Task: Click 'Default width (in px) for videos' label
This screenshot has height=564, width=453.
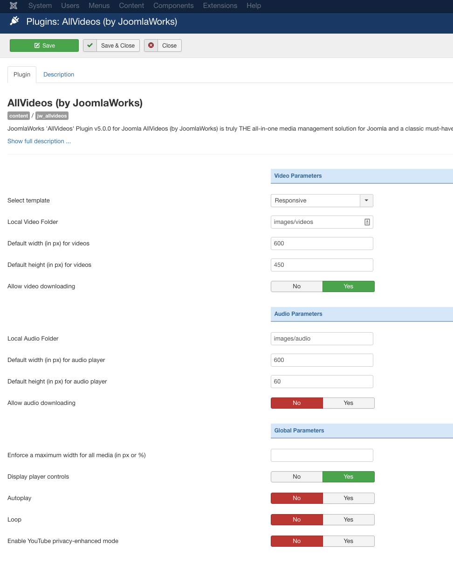Action: point(48,244)
